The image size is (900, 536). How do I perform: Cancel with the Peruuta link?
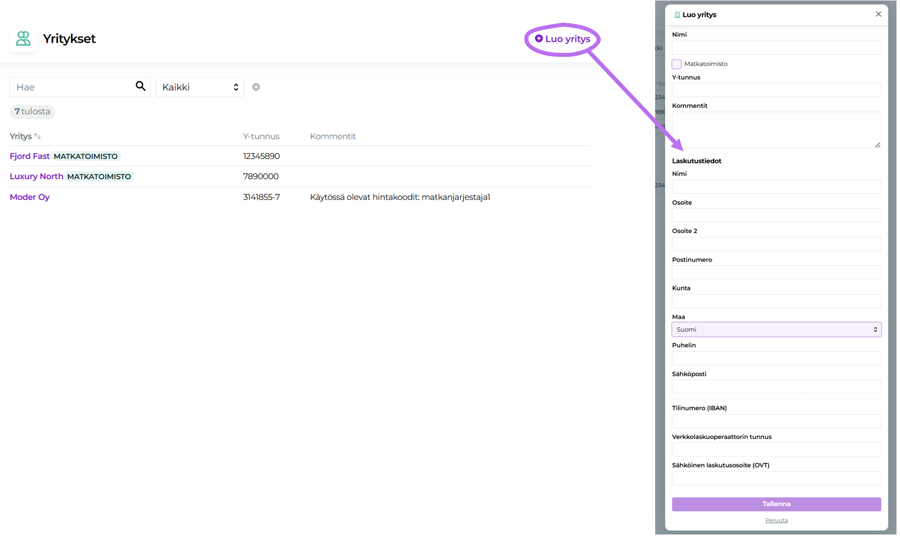(776, 521)
